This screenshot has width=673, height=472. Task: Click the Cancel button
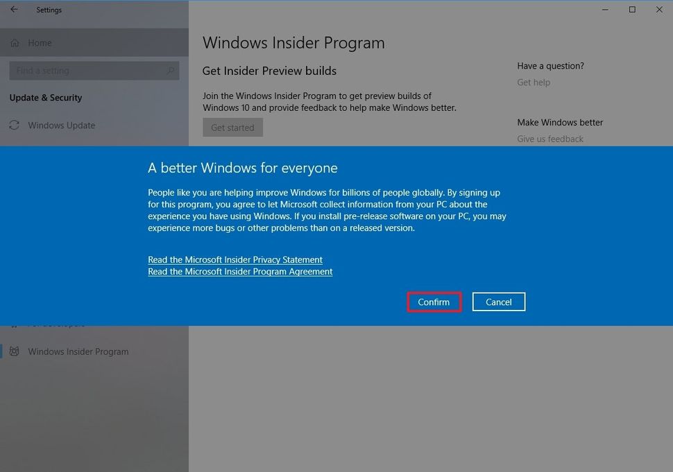point(498,301)
